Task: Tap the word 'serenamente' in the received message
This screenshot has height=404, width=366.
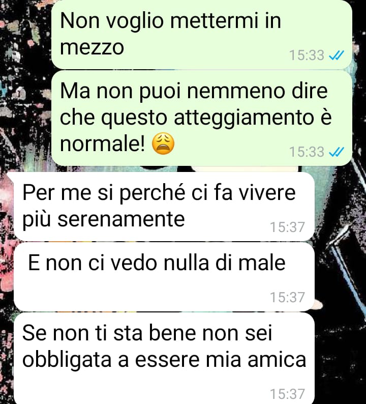Action: pos(121,219)
